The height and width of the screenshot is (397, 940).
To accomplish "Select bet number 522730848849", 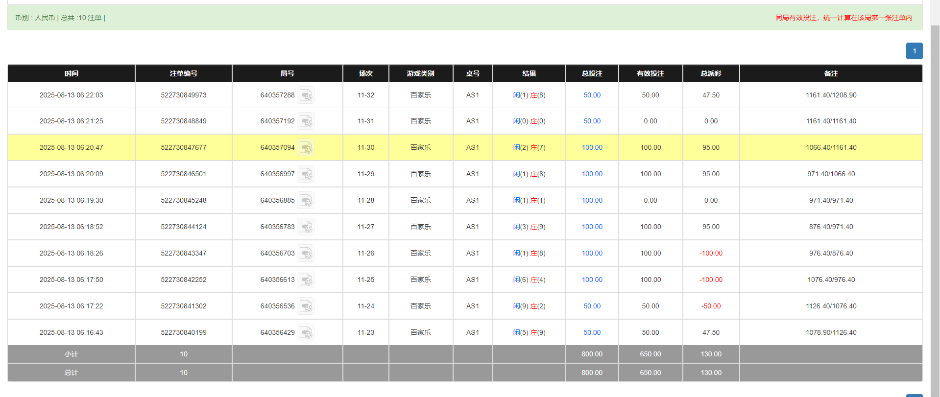I will (184, 121).
